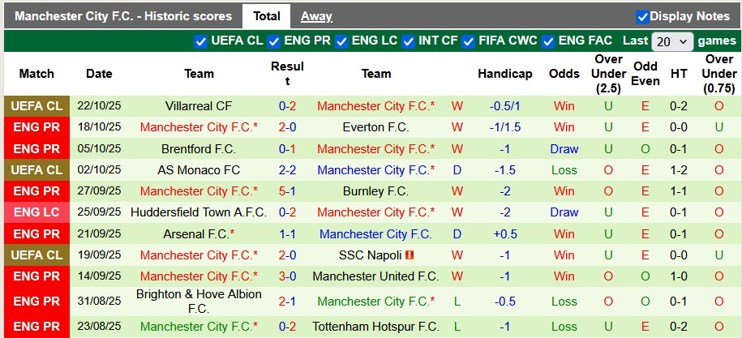Disable the ENG PR competition filter
Image resolution: width=742 pixels, height=338 pixels.
[x=274, y=41]
